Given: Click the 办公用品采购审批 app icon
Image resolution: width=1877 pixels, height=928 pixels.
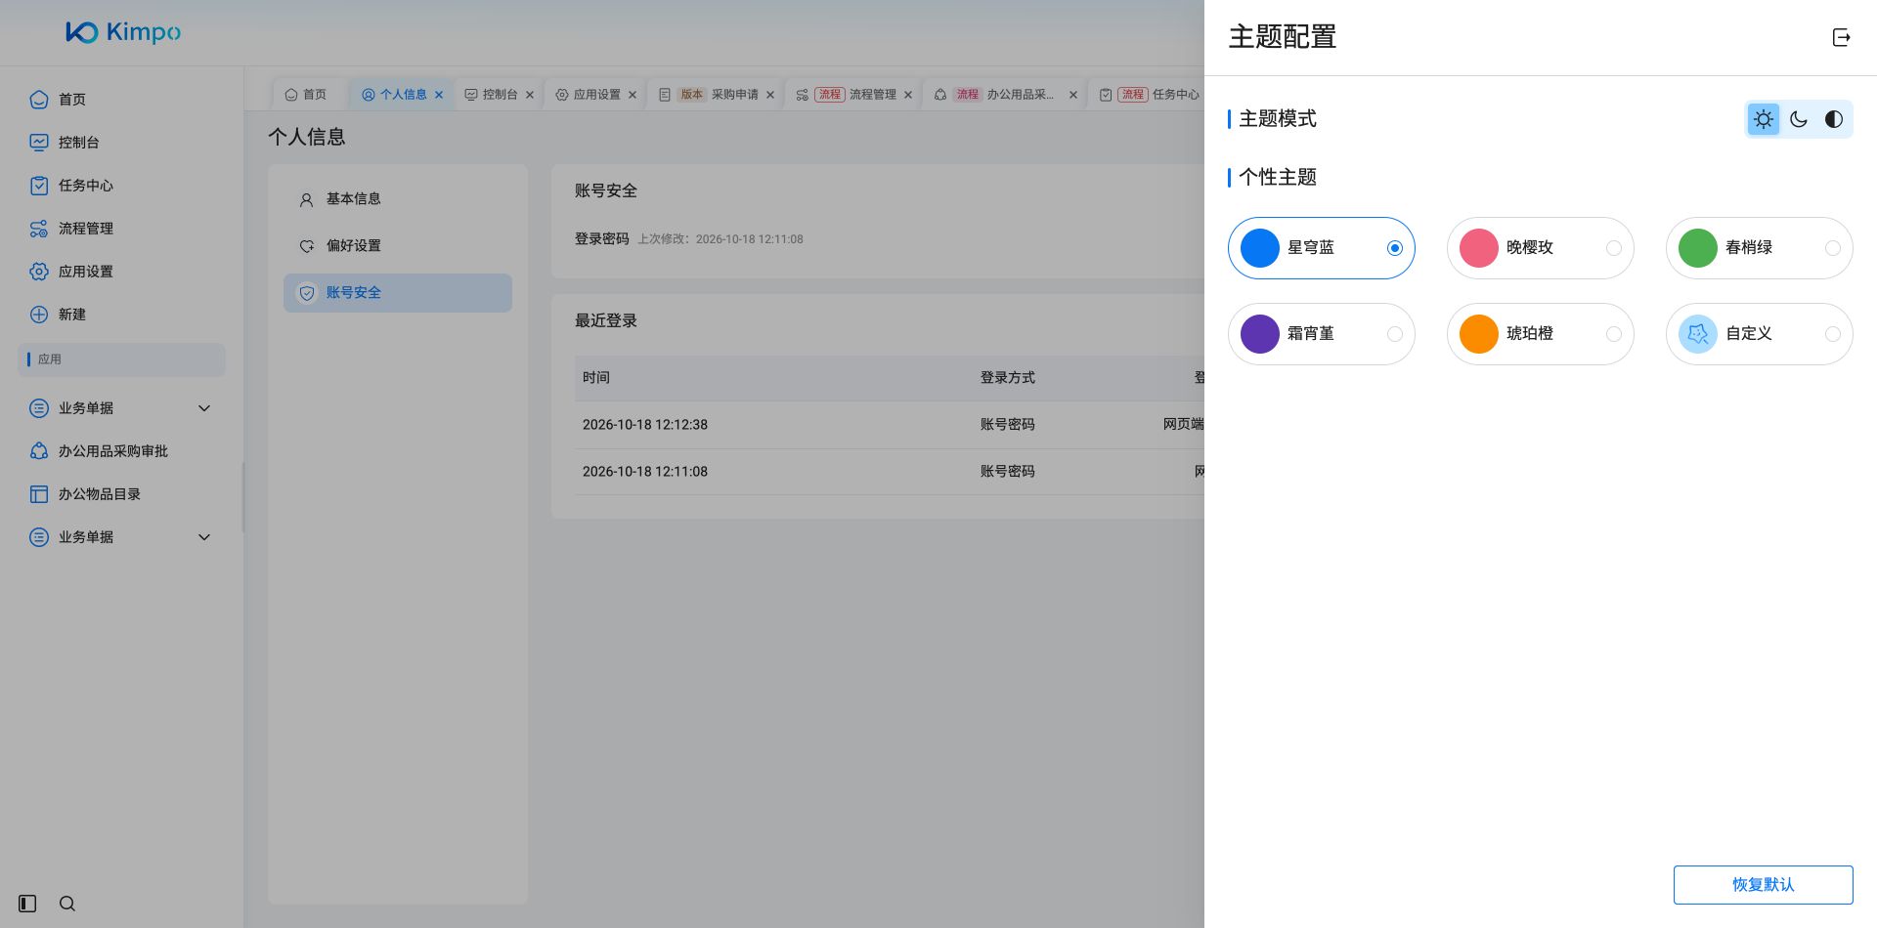Looking at the screenshot, I should pos(39,451).
